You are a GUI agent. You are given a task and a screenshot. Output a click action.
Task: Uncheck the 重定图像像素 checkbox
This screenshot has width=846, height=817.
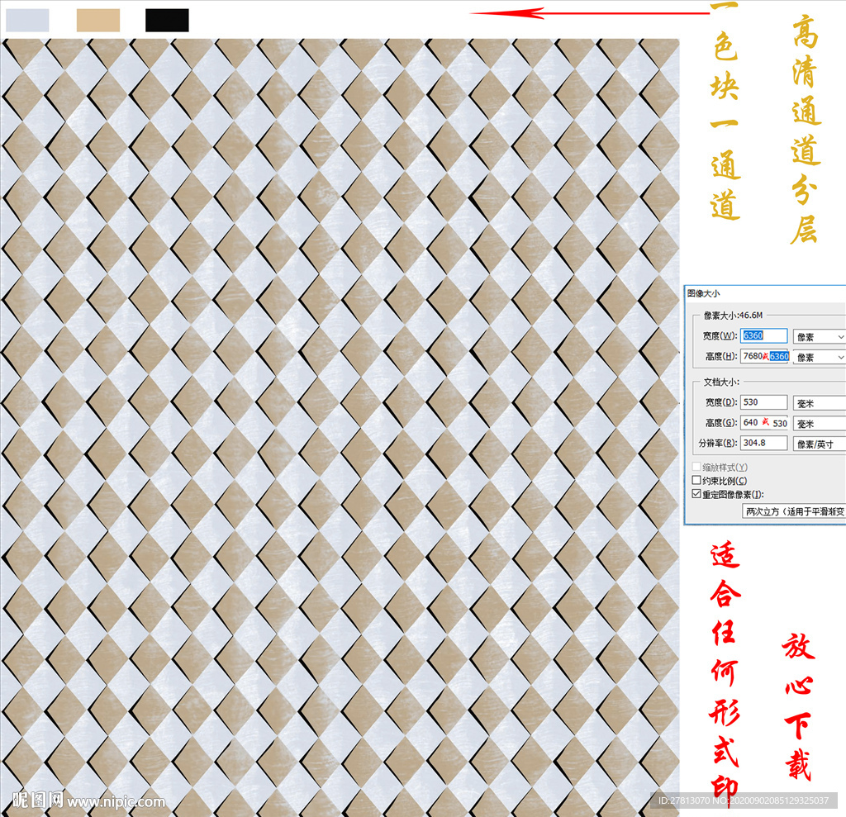pyautogui.click(x=696, y=494)
